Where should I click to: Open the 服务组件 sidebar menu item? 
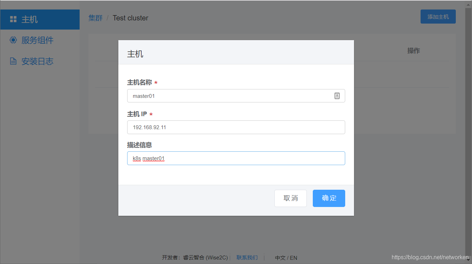(40, 40)
